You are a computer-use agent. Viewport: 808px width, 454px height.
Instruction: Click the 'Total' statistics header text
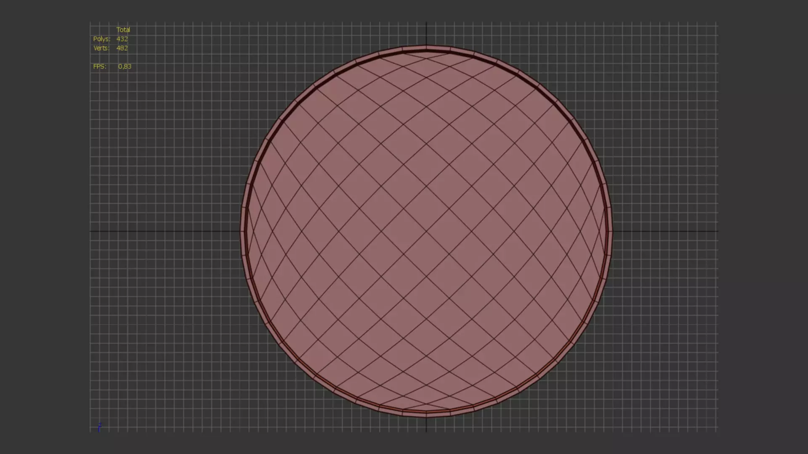(123, 30)
